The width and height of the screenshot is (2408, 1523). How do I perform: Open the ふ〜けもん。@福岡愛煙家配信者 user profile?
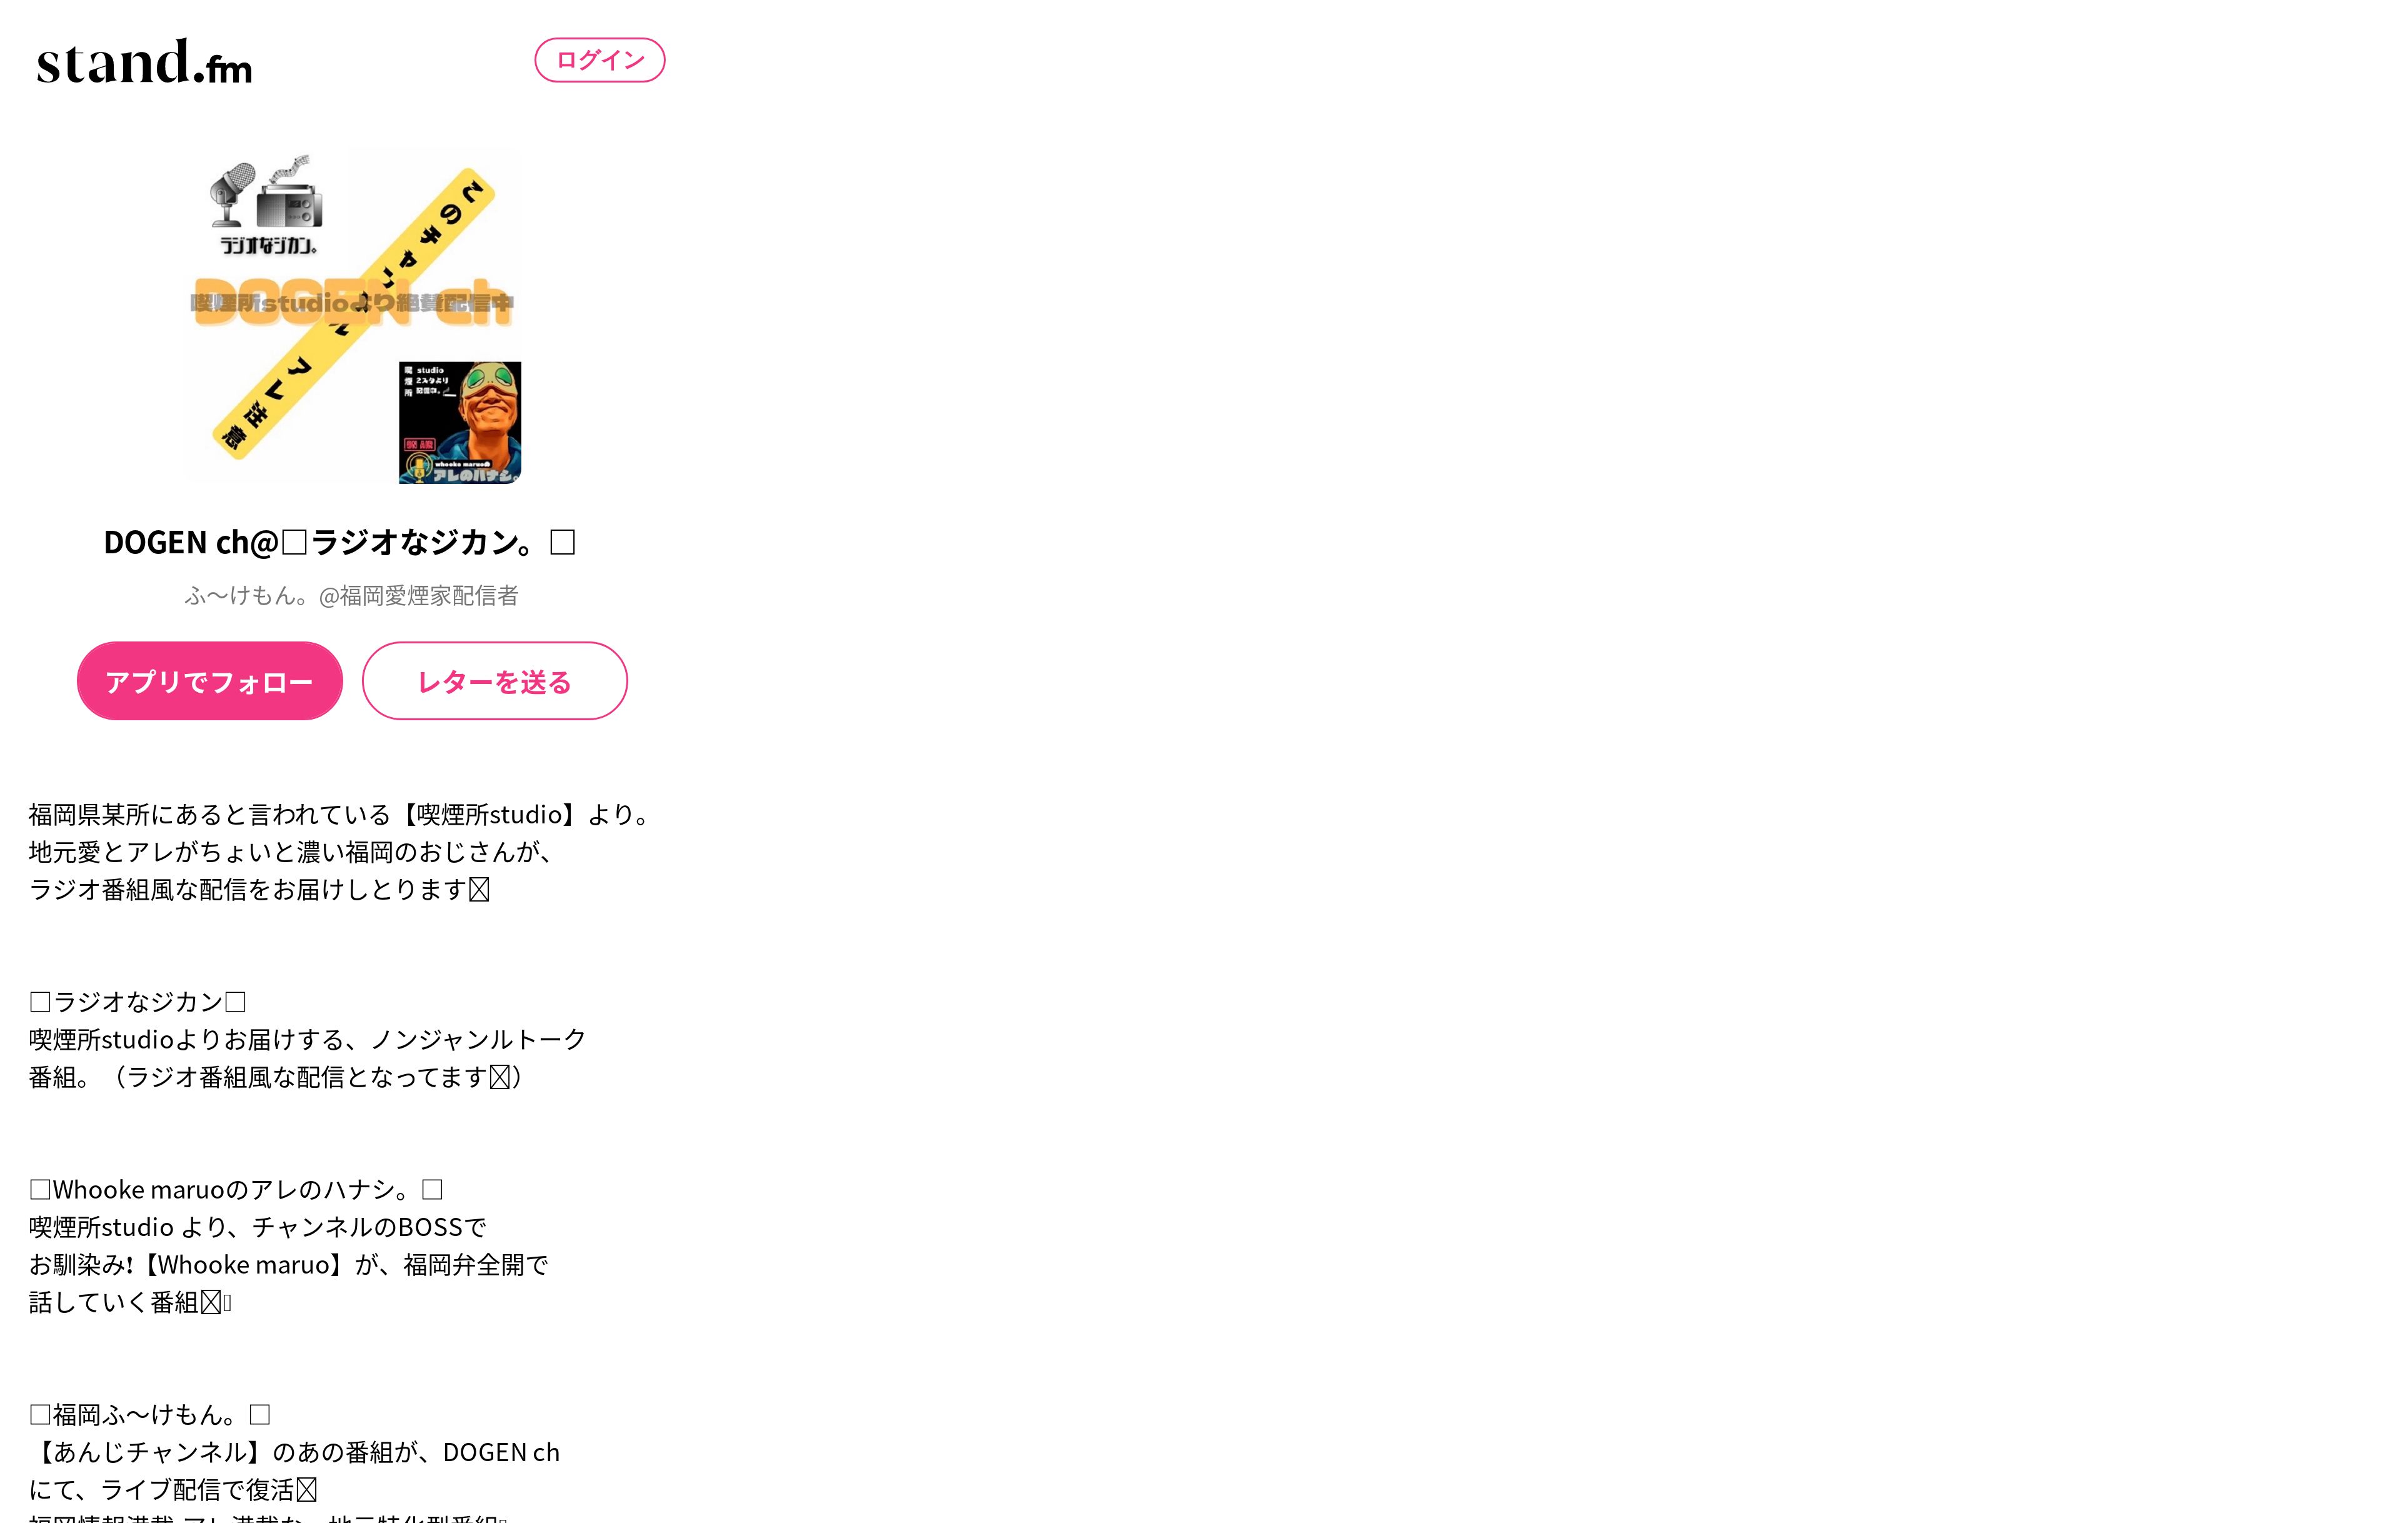tap(352, 596)
